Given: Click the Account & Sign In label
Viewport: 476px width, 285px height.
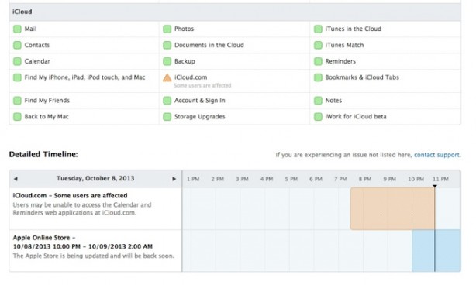Looking at the screenshot, I should [200, 101].
